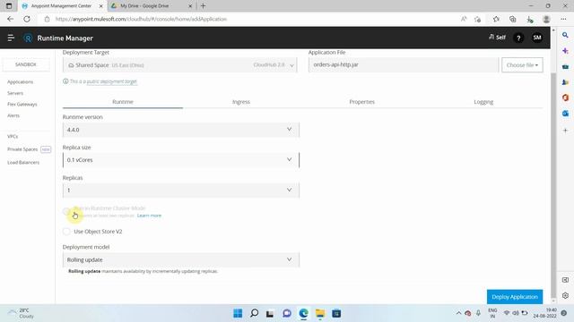
Task: Click the read aloud icon in address bar
Action: tap(464, 19)
